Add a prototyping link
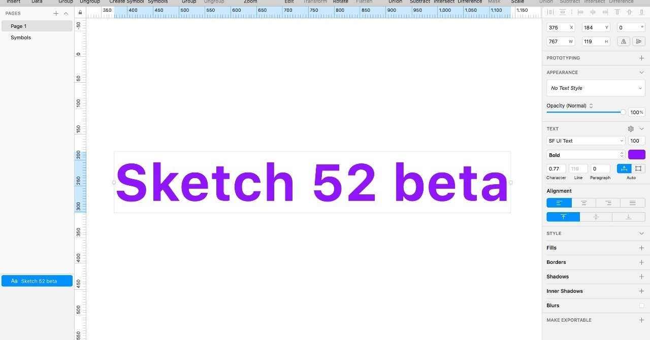Image resolution: width=650 pixels, height=340 pixels. coord(641,58)
